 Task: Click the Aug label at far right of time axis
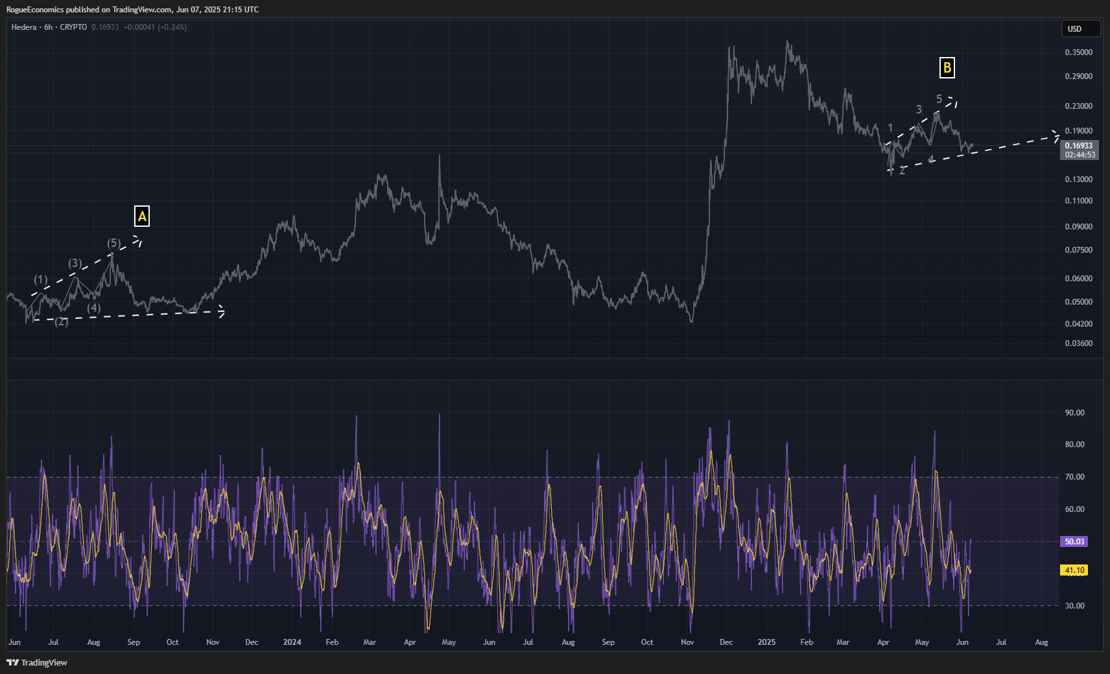pos(1041,642)
